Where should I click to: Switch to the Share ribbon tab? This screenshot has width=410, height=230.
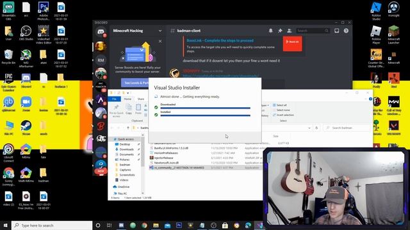click(x=141, y=99)
